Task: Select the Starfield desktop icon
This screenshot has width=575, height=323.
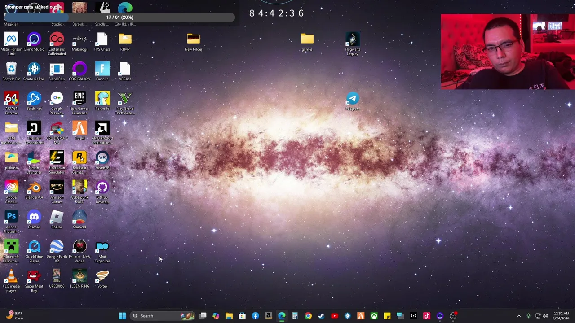Action: 80,220
